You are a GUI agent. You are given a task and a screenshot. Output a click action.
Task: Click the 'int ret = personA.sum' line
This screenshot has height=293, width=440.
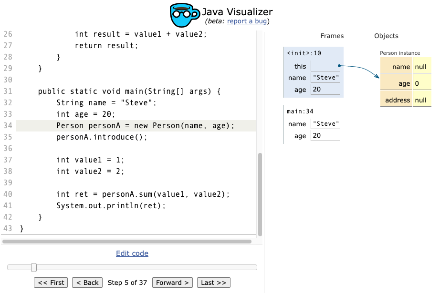click(143, 194)
